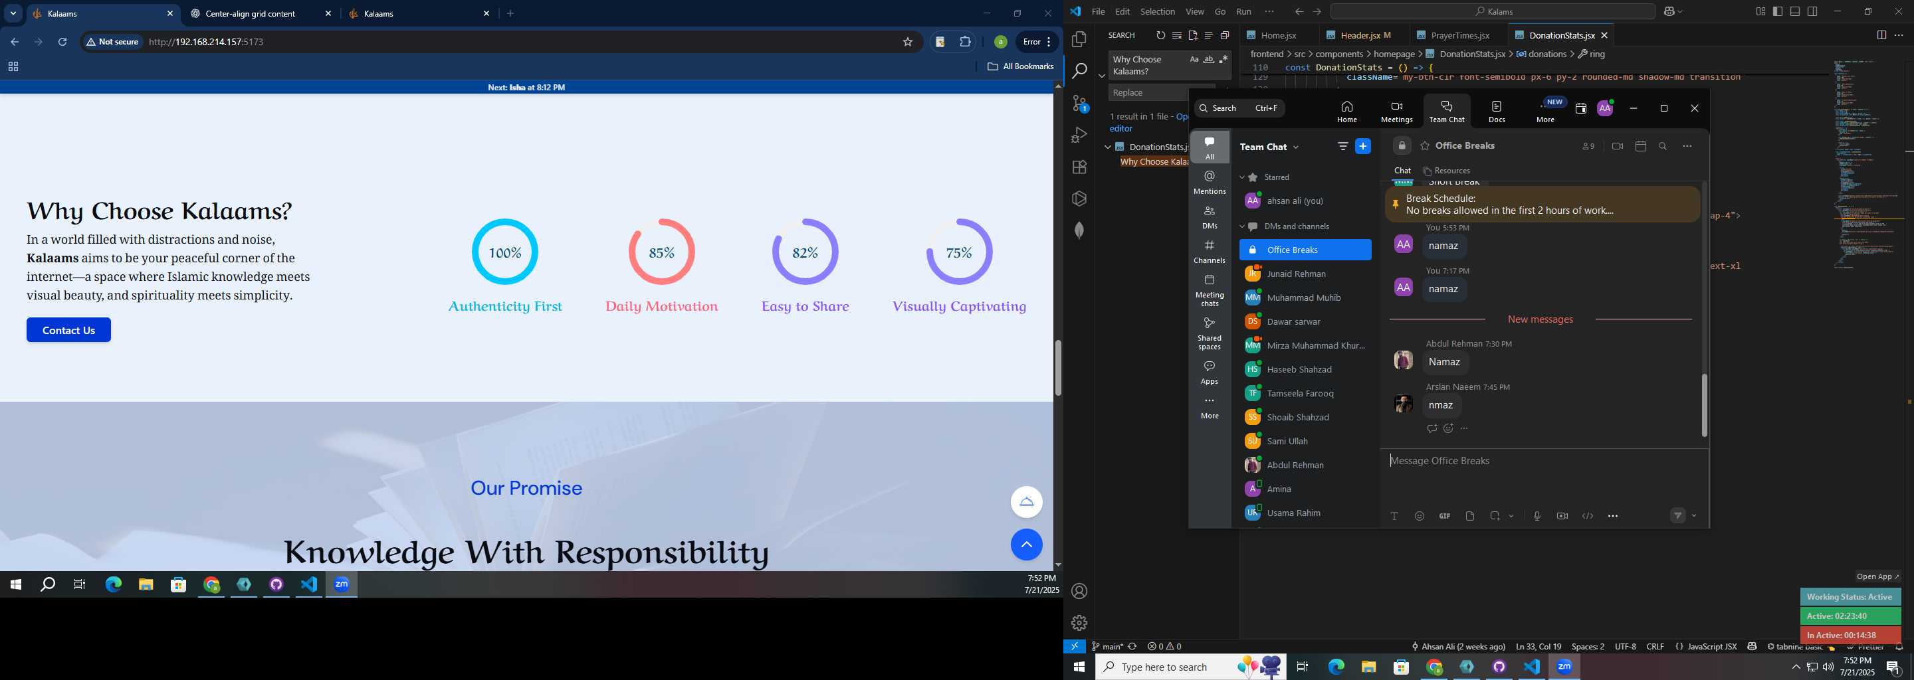
Task: Collapse the Starred section in Zoom
Action: (1241, 177)
